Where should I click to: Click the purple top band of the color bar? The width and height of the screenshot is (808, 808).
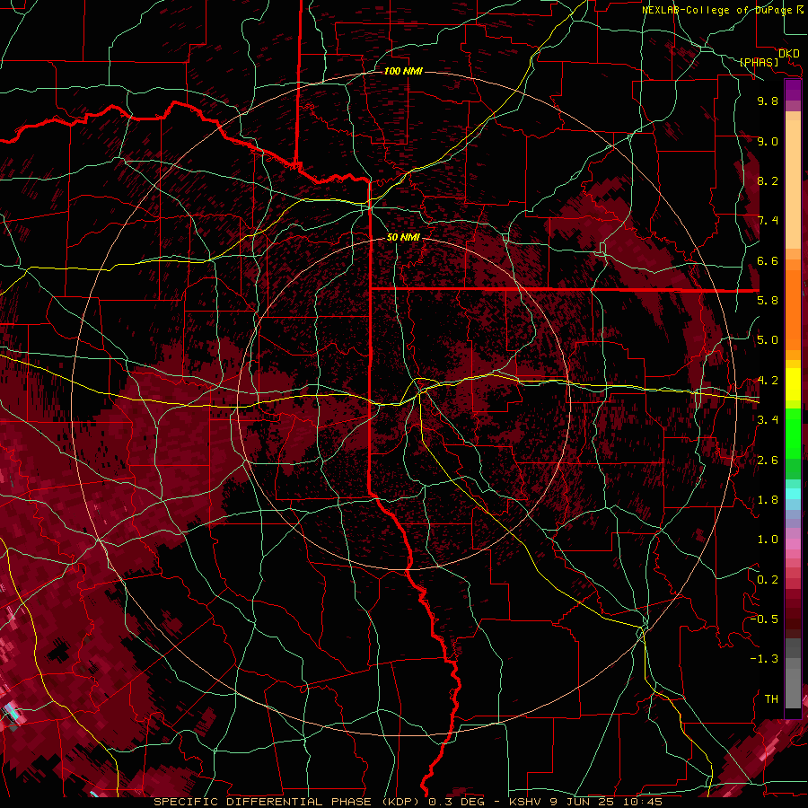793,90
